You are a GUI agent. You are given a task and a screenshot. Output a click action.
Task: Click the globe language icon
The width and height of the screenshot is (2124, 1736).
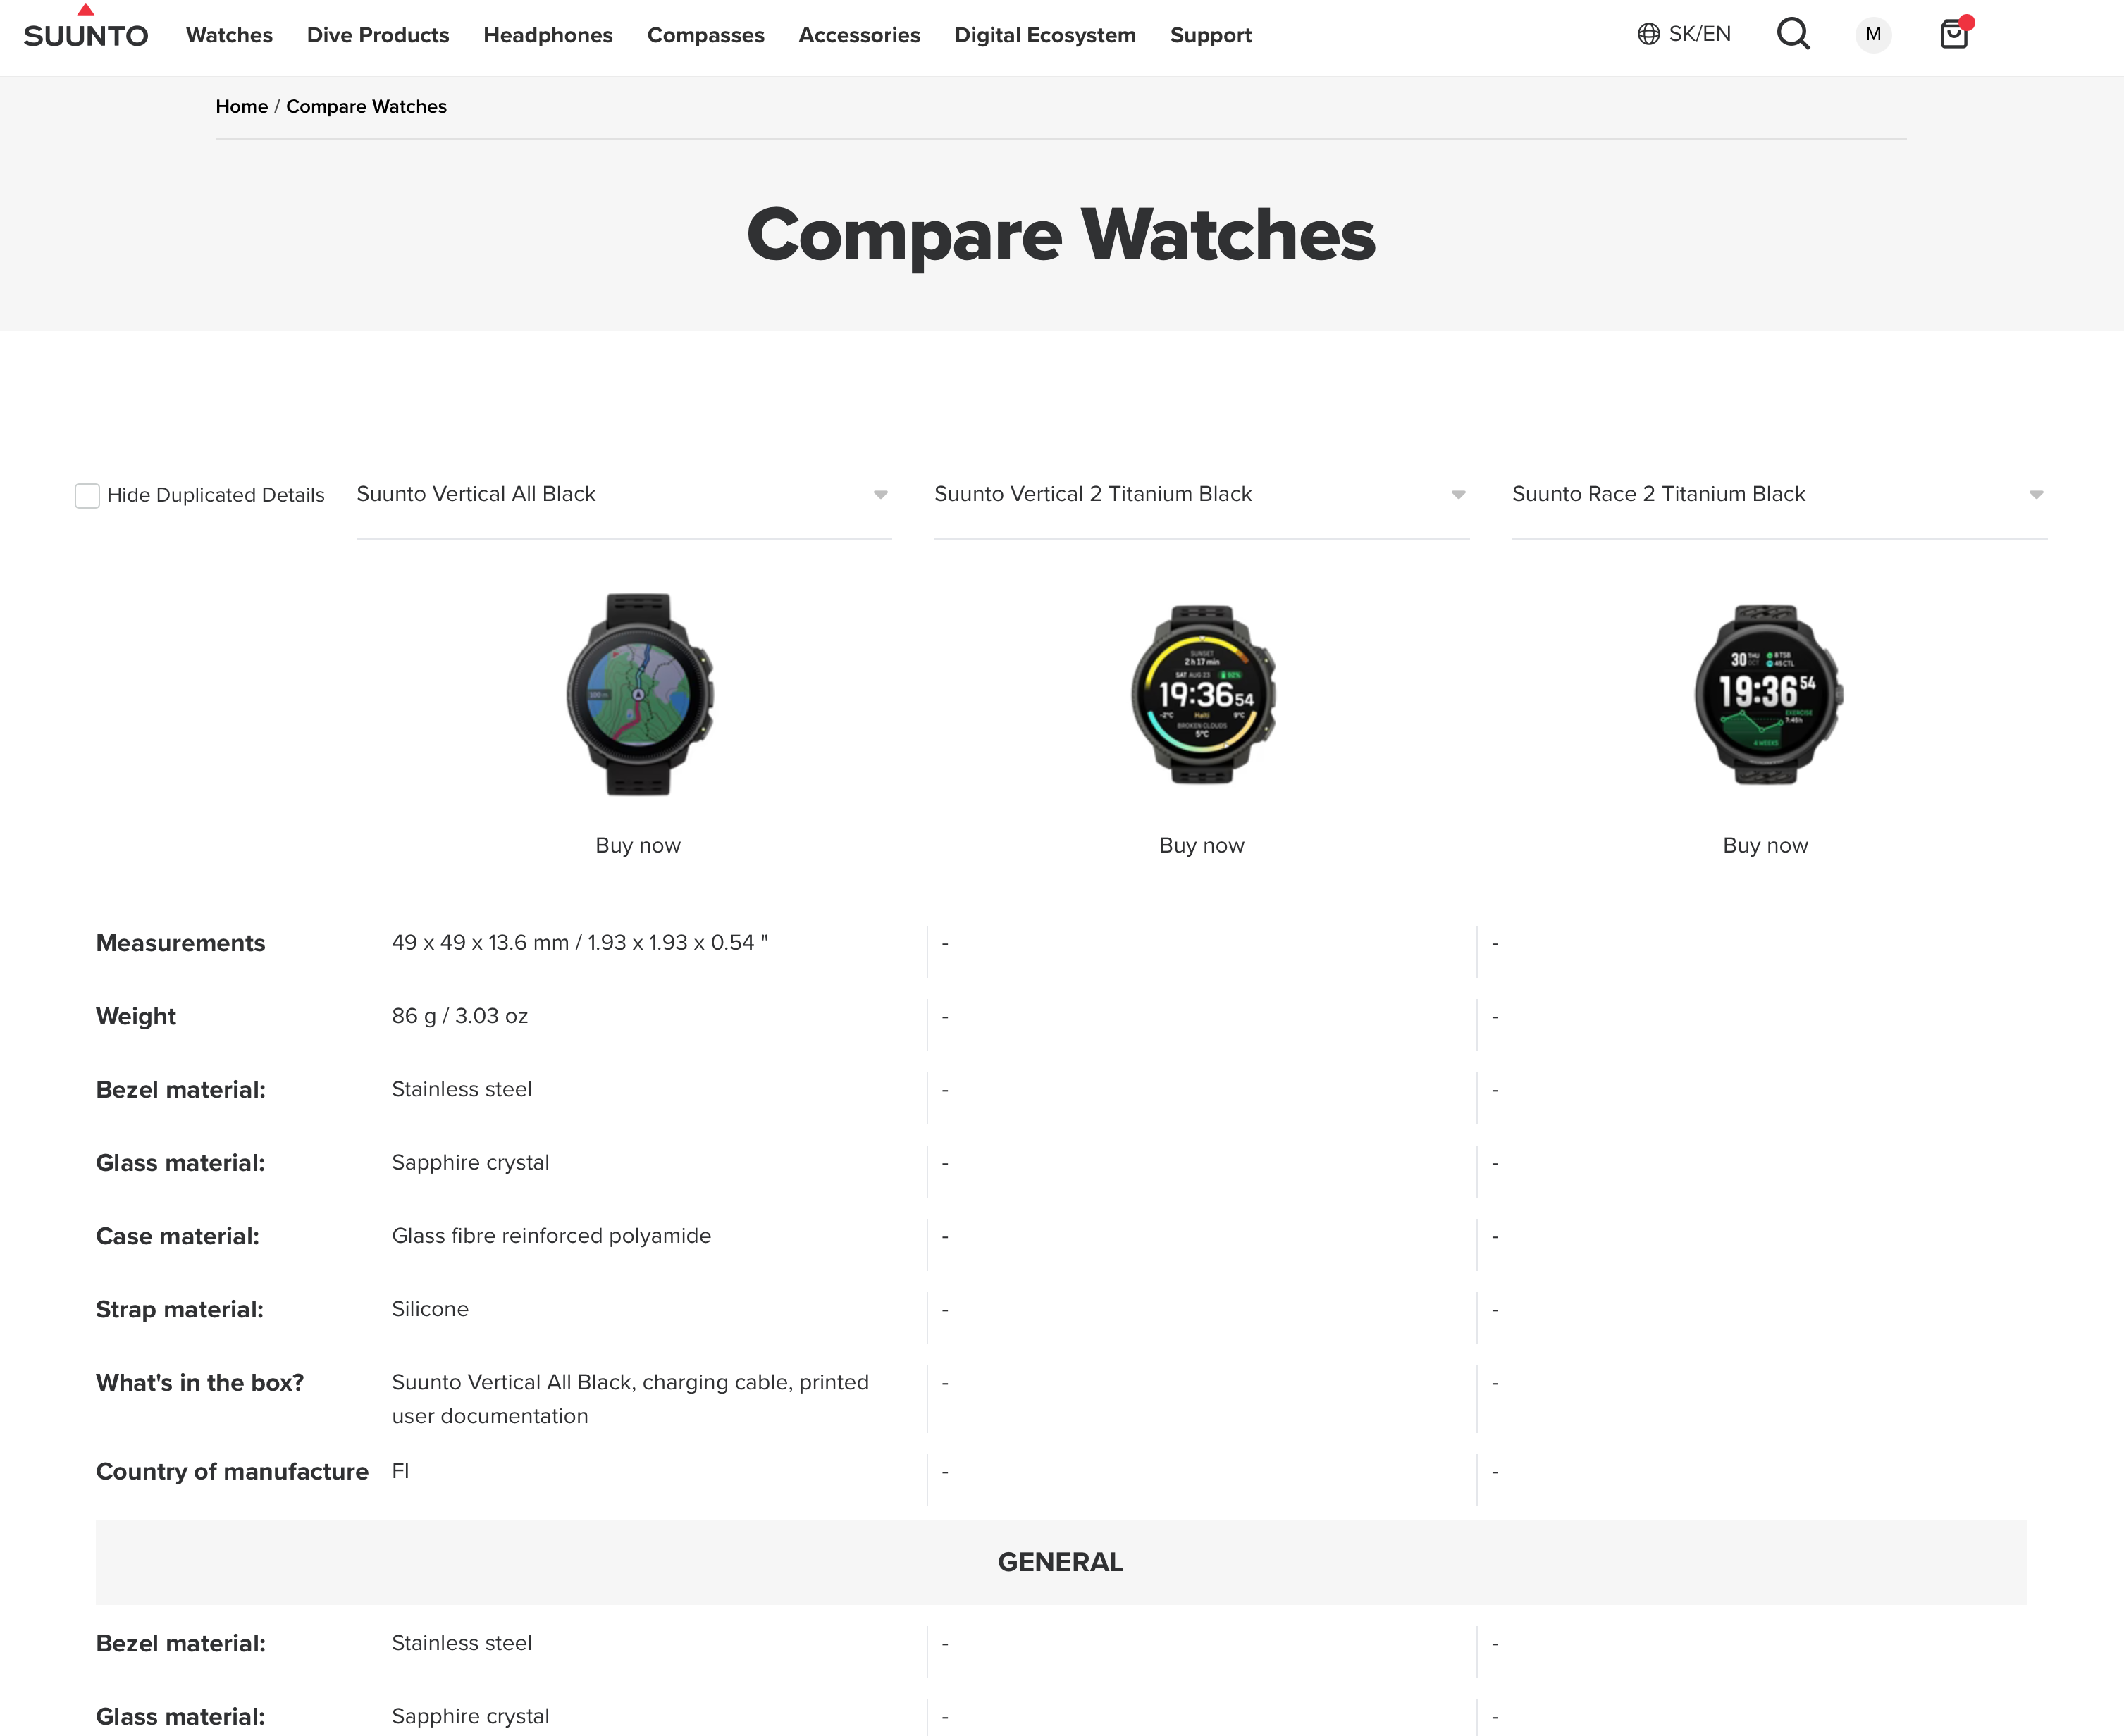[x=1648, y=34]
